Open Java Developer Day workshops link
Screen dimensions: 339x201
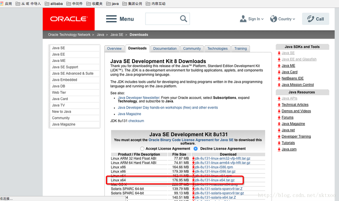168,108
